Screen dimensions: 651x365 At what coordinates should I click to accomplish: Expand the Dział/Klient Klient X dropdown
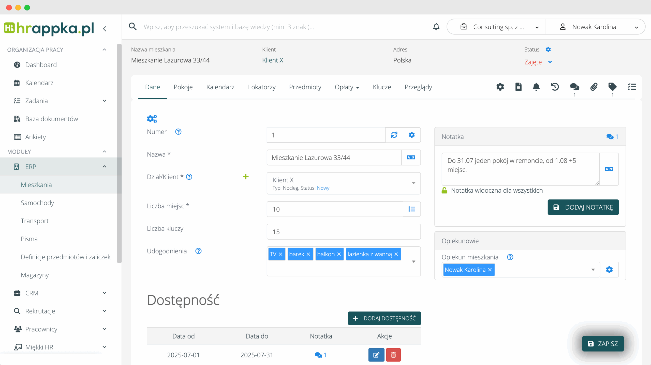[413, 183]
